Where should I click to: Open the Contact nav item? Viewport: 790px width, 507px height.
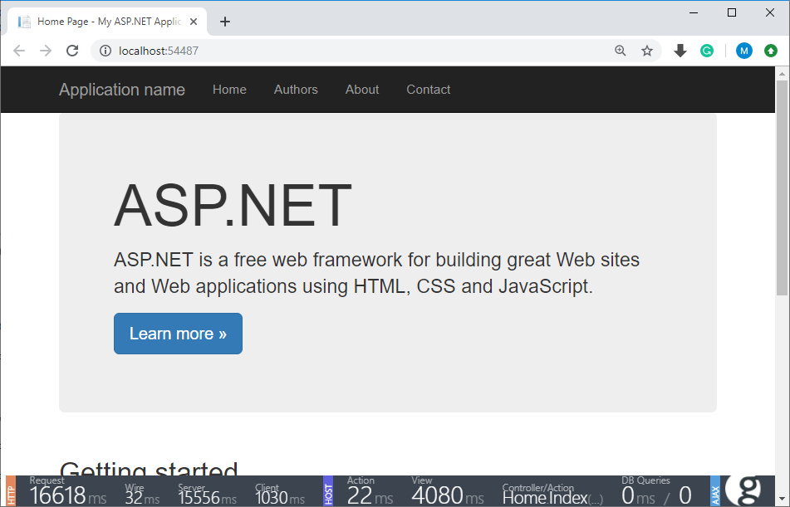(x=429, y=90)
